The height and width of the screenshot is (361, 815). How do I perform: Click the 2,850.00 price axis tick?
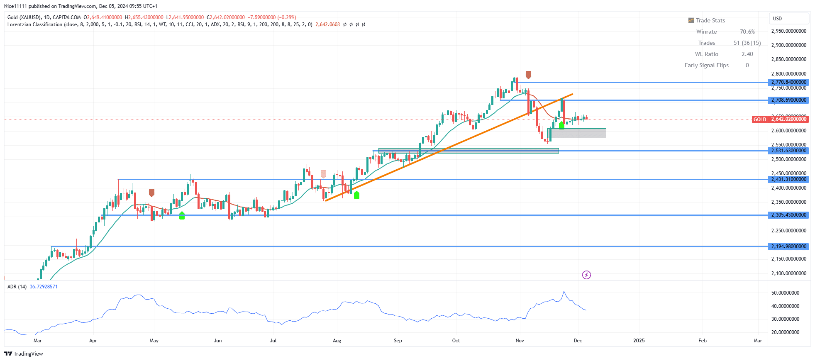click(x=789, y=59)
